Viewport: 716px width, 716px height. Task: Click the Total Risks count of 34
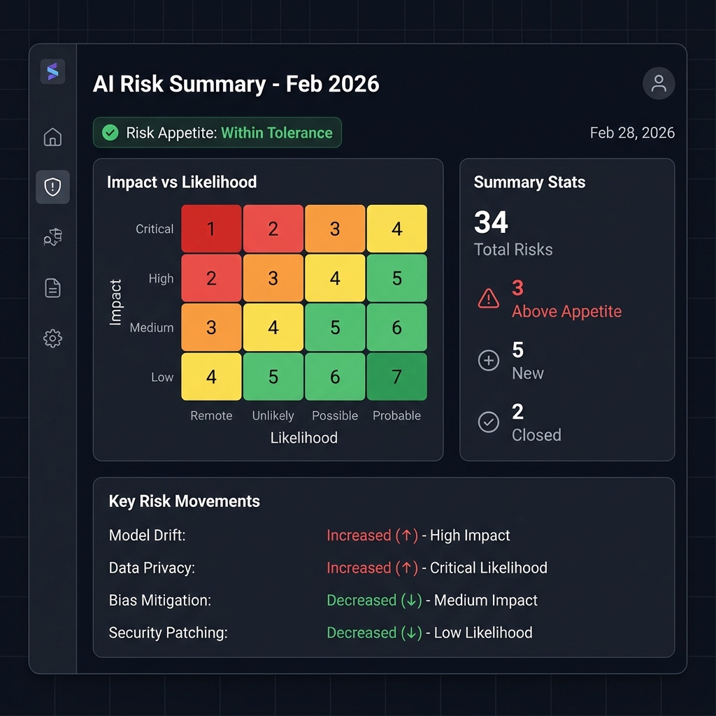pos(491,222)
